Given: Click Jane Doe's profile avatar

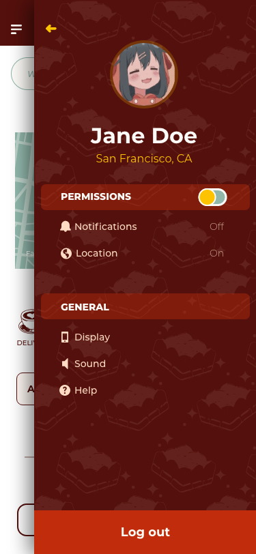Looking at the screenshot, I should coord(144,74).
